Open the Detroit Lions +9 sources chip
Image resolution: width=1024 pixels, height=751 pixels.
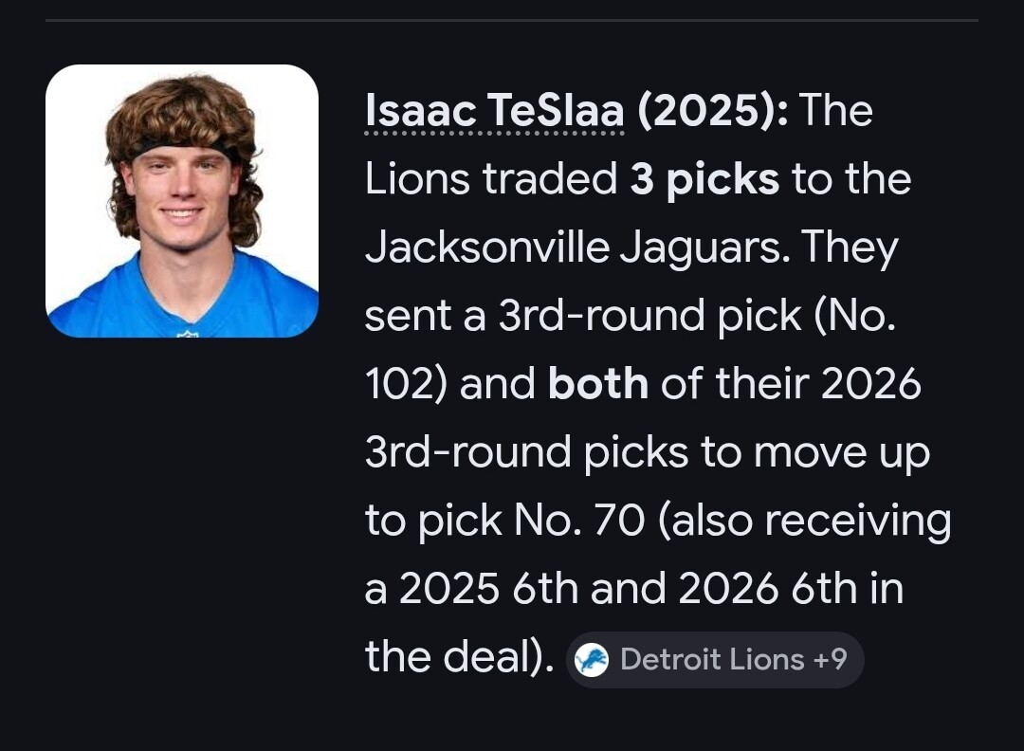714,659
